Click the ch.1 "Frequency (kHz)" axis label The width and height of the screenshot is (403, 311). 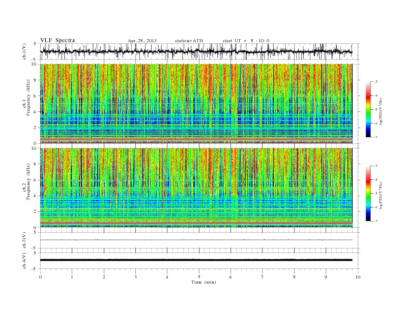point(28,98)
